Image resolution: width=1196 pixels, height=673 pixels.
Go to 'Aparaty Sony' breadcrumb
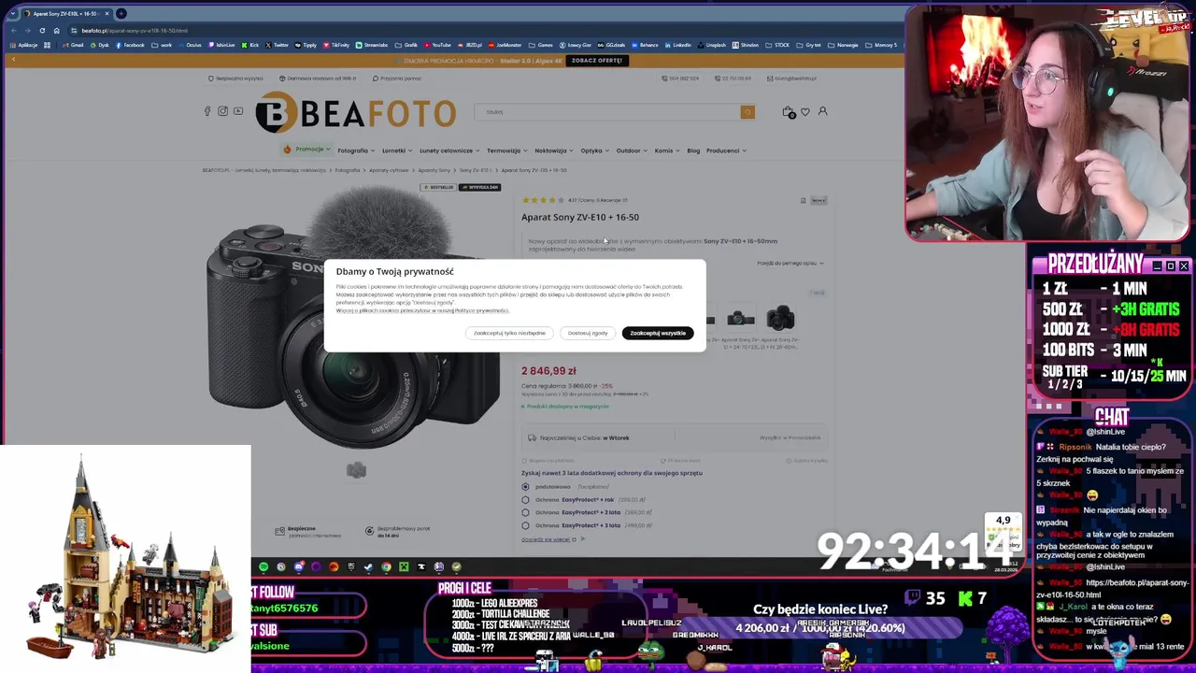coord(434,170)
